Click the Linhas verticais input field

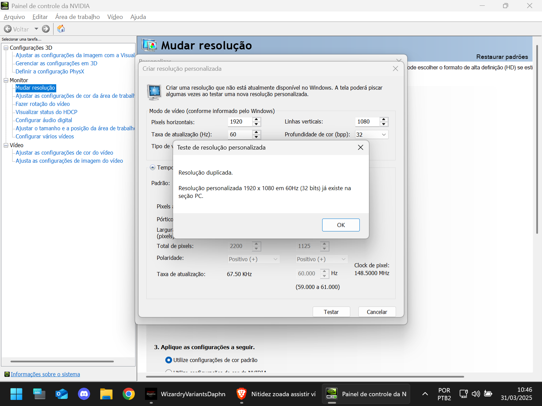pos(367,122)
